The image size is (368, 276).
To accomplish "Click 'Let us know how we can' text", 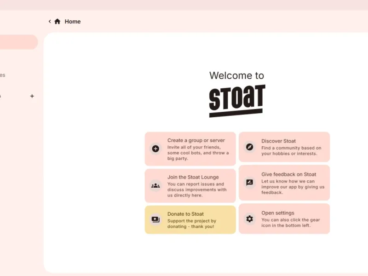I will [288, 181].
